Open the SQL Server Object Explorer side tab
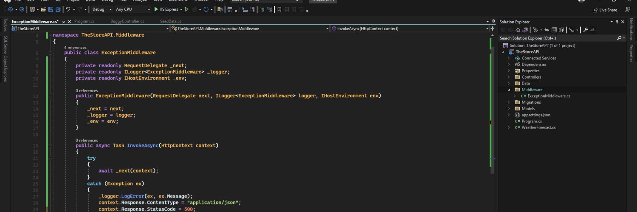The height and width of the screenshot is (212, 637). (6, 59)
